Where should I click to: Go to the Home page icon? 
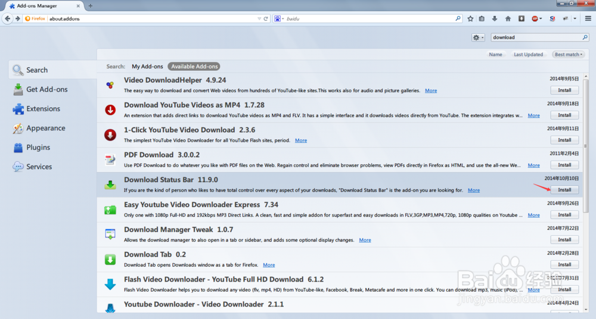[508, 18]
